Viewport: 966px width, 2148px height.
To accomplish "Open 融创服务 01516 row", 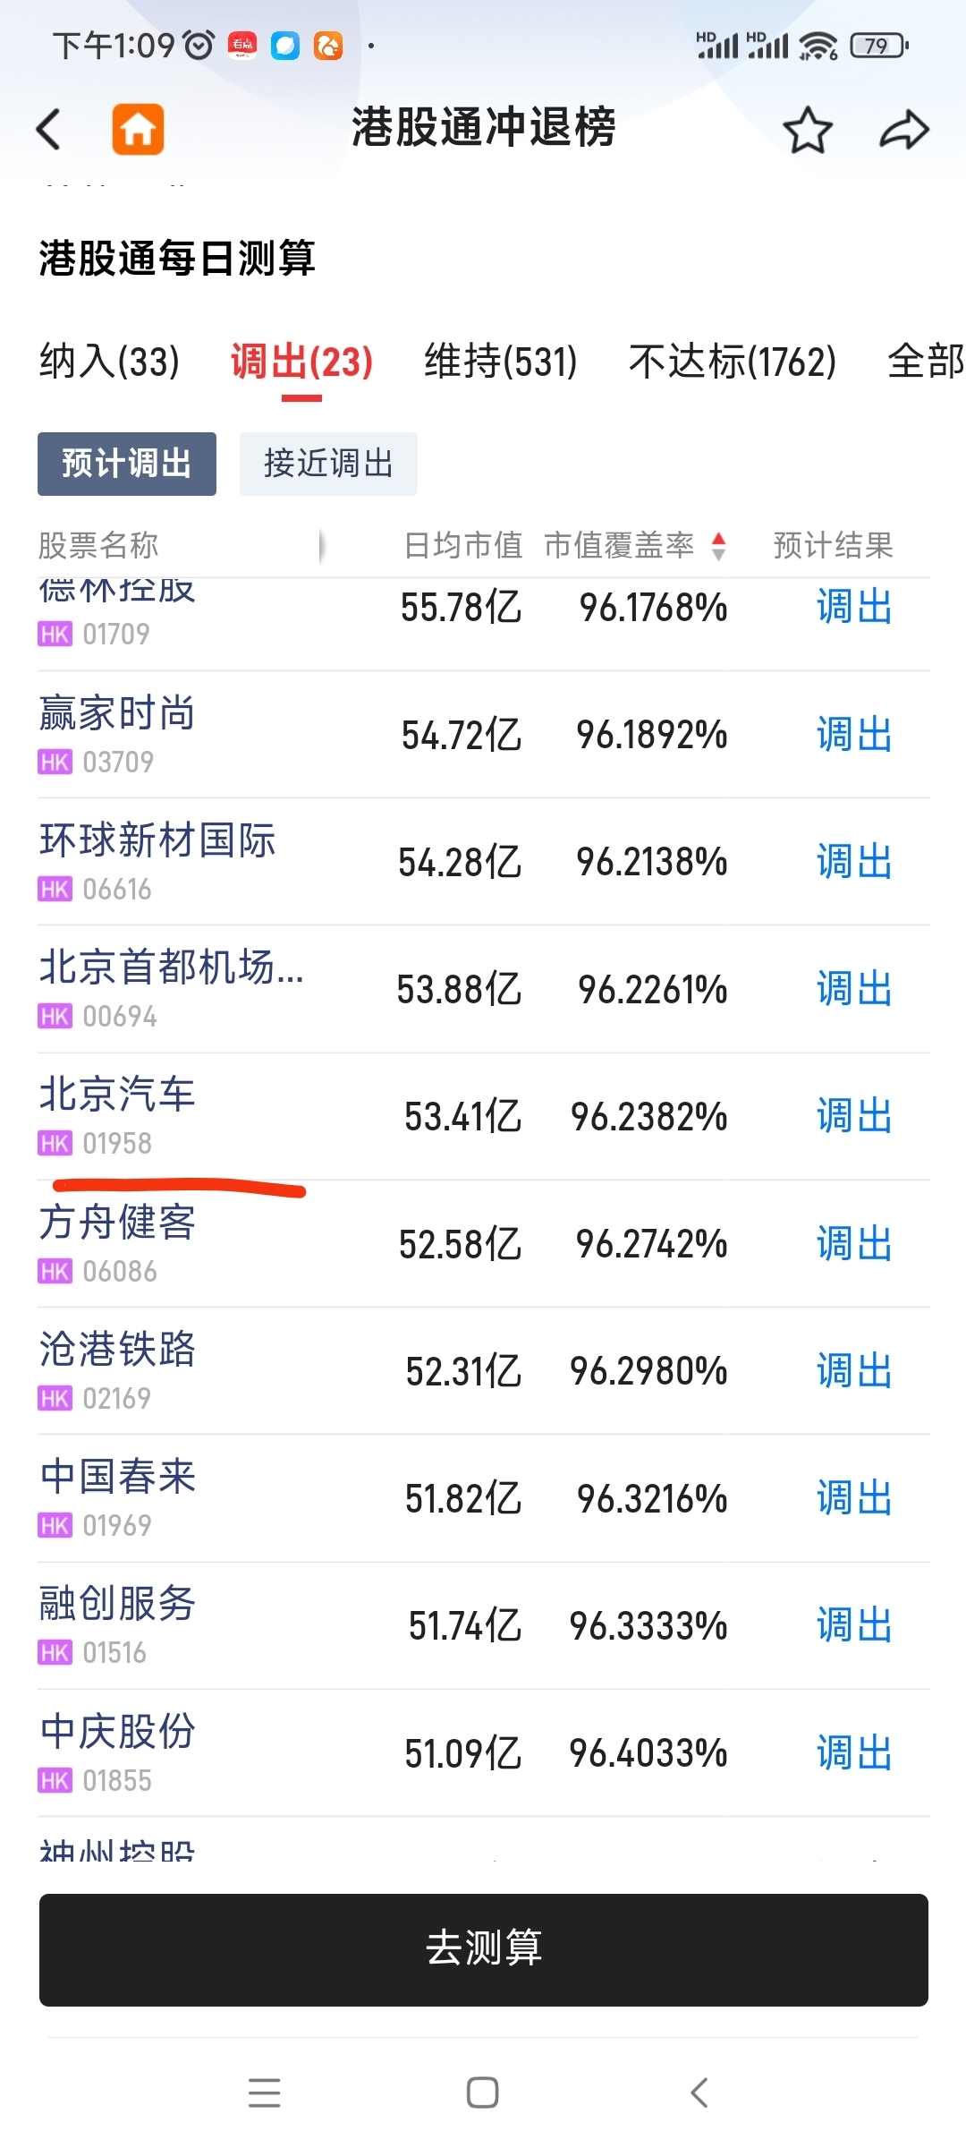I will tap(484, 1625).
